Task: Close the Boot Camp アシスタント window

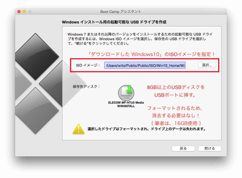Action: click(19, 12)
